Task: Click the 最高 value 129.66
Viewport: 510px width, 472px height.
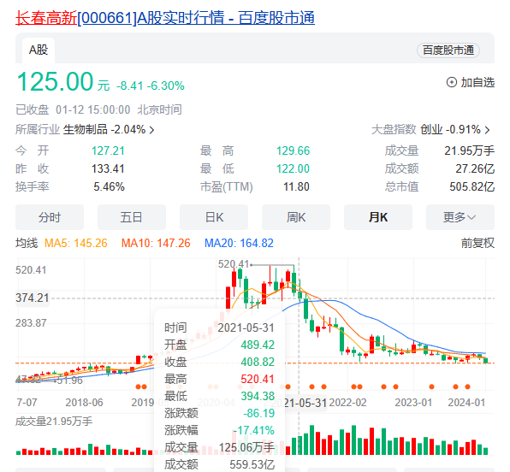Action: pyautogui.click(x=293, y=150)
